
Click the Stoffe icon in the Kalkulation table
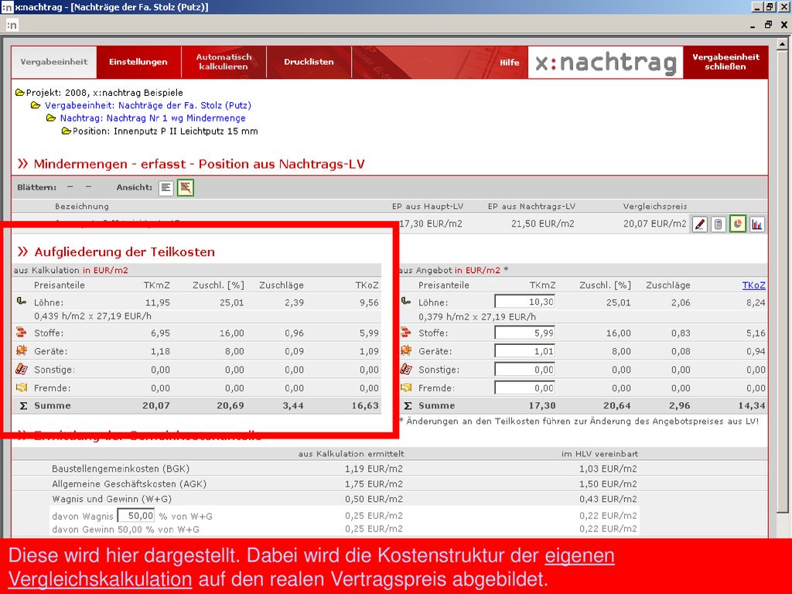pyautogui.click(x=21, y=333)
